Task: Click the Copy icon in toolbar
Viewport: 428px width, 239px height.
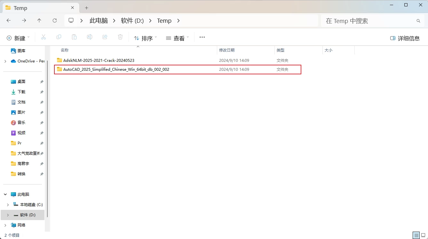Action: pyautogui.click(x=59, y=37)
